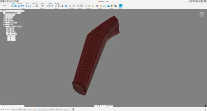The width and height of the screenshot is (207, 111).
Task: Select the Create Sketch tool
Action: [x=12, y=6]
